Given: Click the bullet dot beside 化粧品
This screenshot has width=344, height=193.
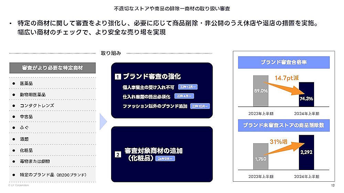Looking at the screenshot, I should (14, 150).
